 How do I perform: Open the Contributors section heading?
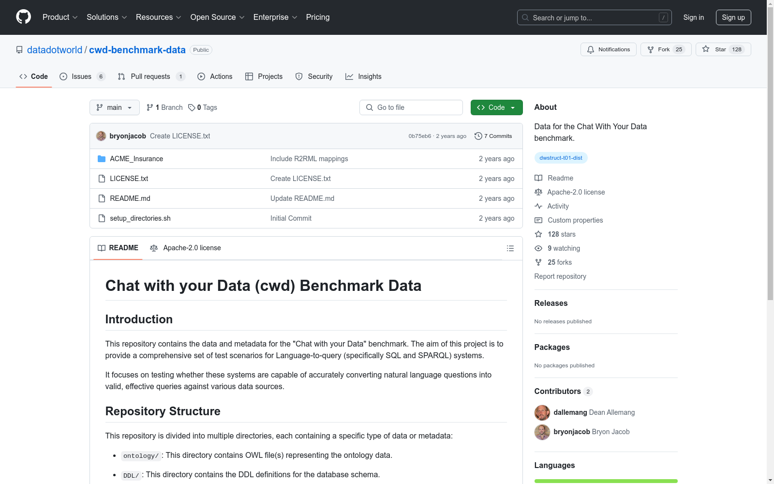click(x=564, y=391)
